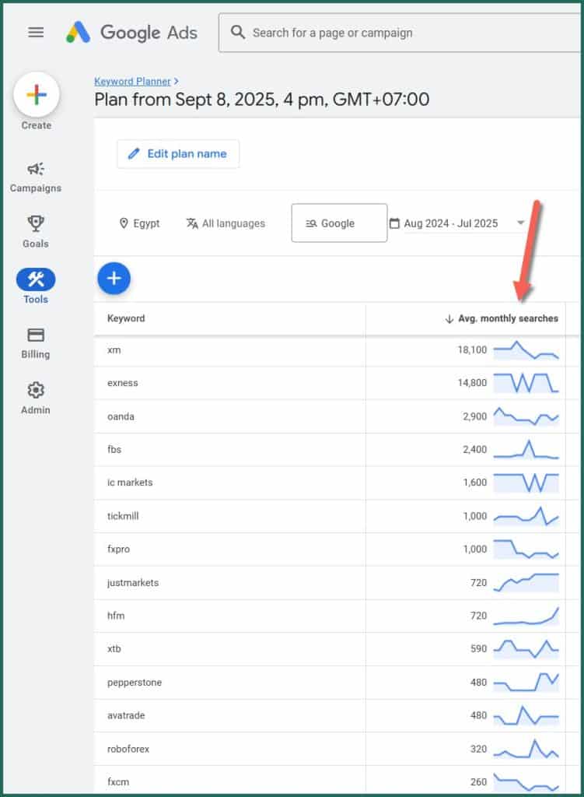Click the ic markets keyword text

(130, 483)
